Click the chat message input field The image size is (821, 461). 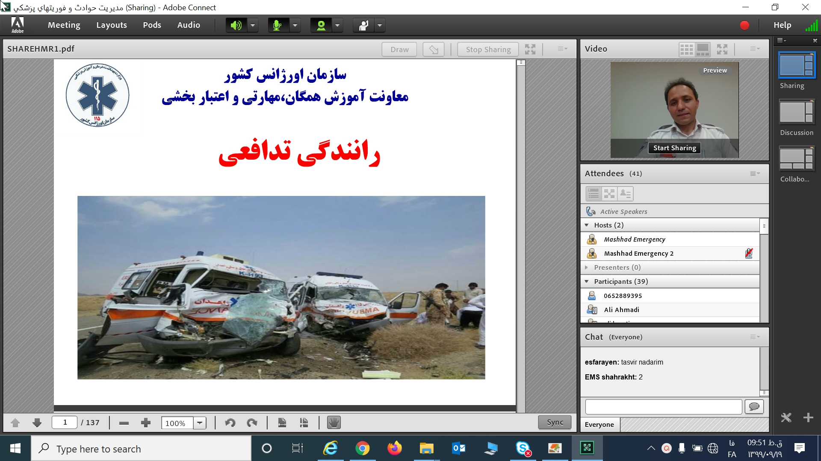663,406
